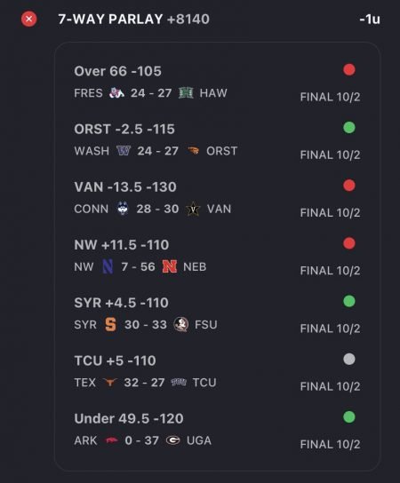Click red status dot for Over 66
Viewport: 400px width, 483px height.
(x=349, y=69)
